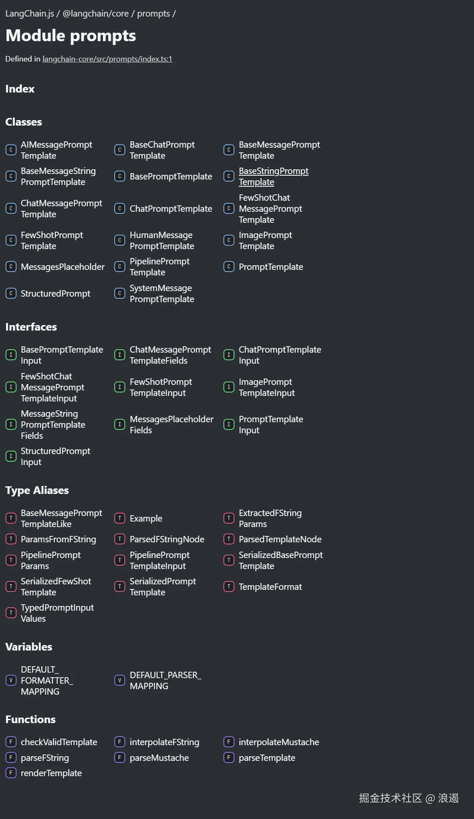Click the class icon beside StructuredPrompt
This screenshot has height=819, width=474.
click(x=11, y=293)
